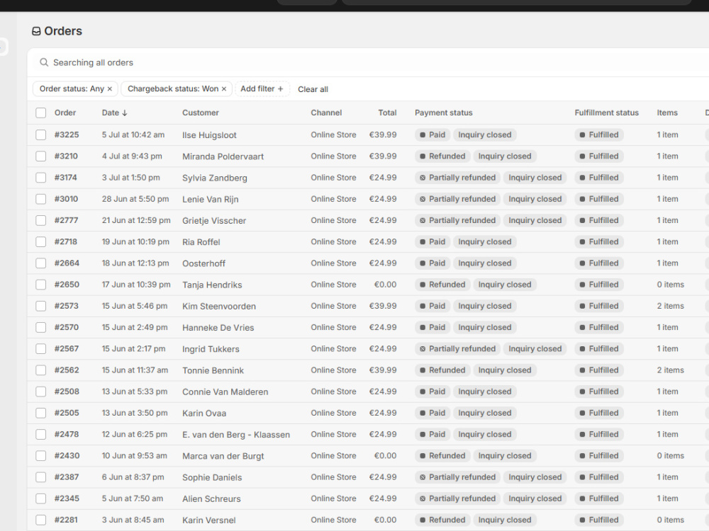Viewport: 709px width, 531px height.
Task: Click Inquiry closed badge on order #2718
Action: [x=485, y=241]
